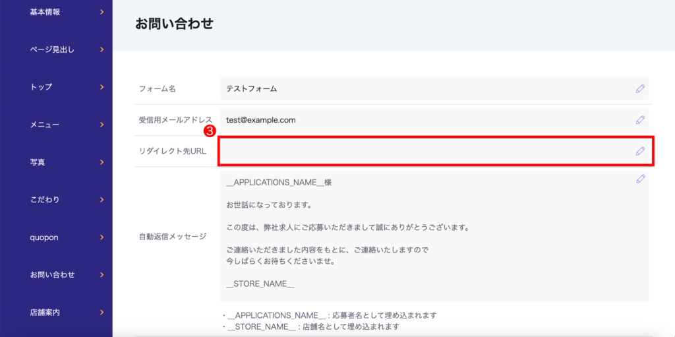Click the test@example.com email field
The image size is (675, 337).
coord(422,120)
